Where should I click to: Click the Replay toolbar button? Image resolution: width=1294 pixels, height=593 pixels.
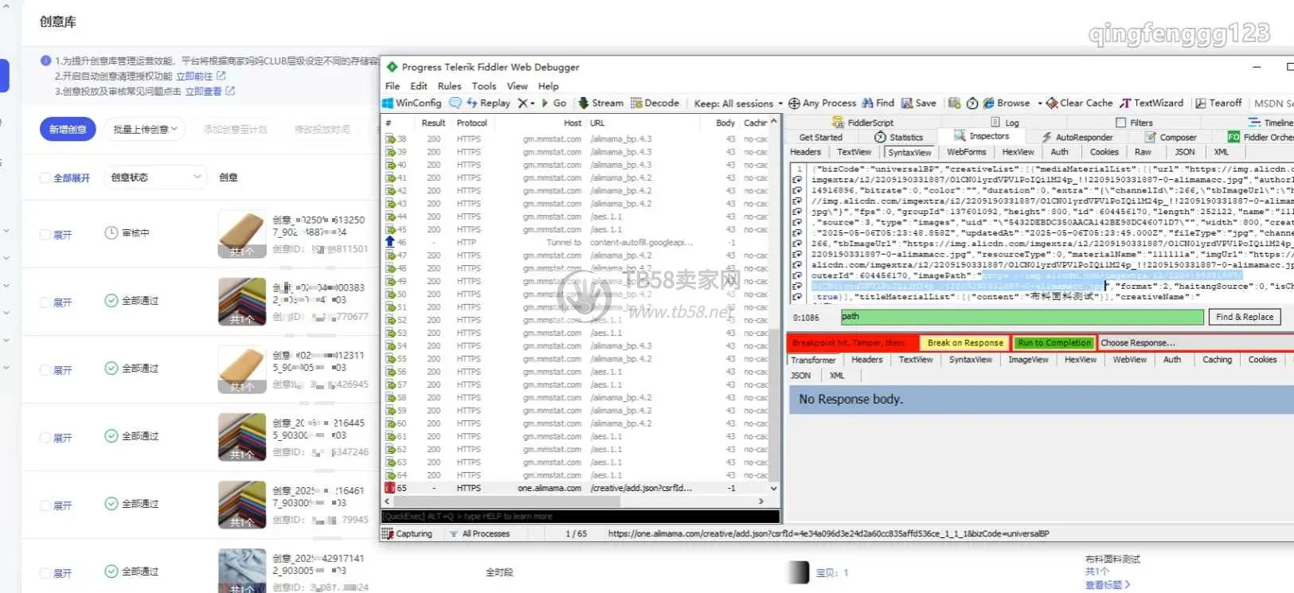(488, 103)
